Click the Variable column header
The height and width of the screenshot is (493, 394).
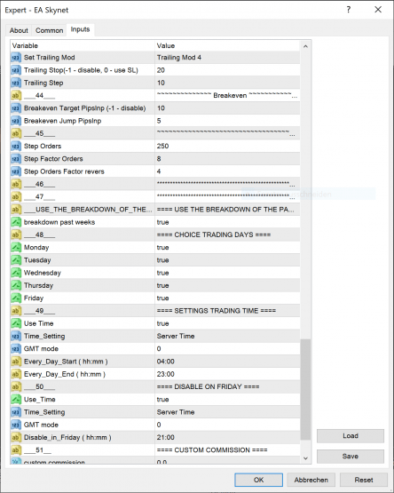coord(83,45)
